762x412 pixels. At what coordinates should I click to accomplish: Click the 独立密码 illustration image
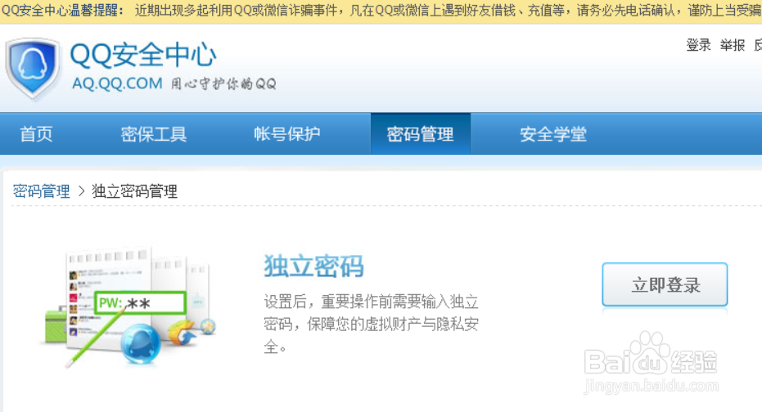130,307
